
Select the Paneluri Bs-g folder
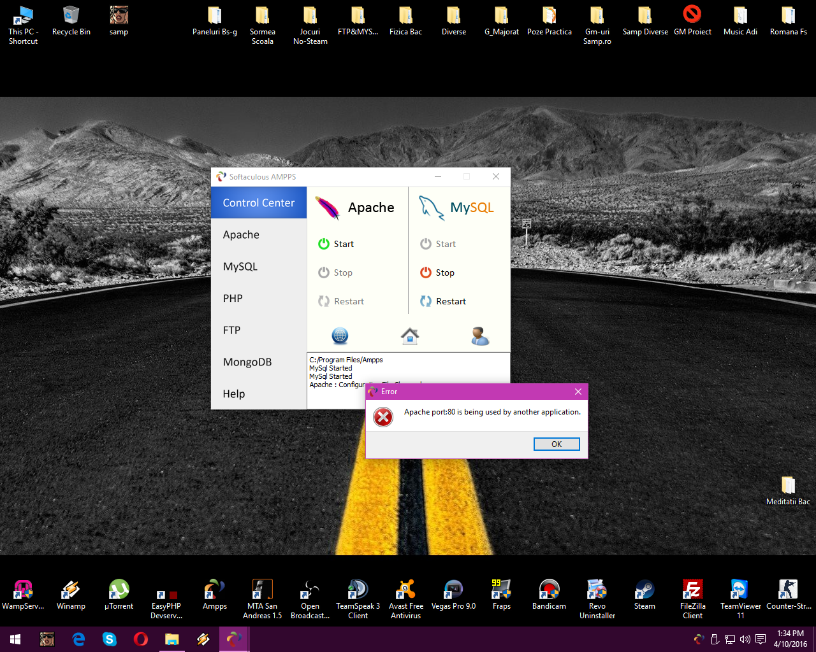click(215, 21)
